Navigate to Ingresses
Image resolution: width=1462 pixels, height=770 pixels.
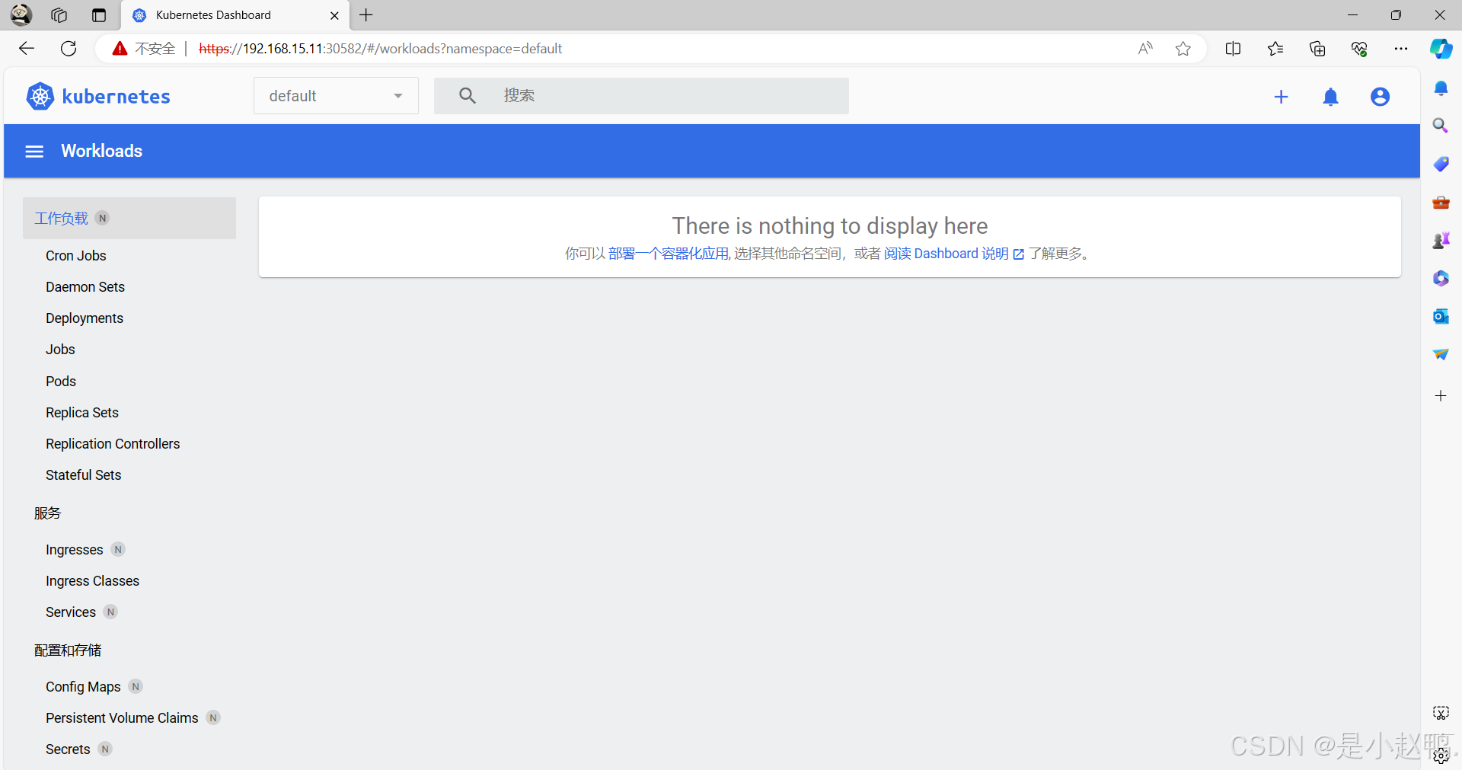[75, 550]
